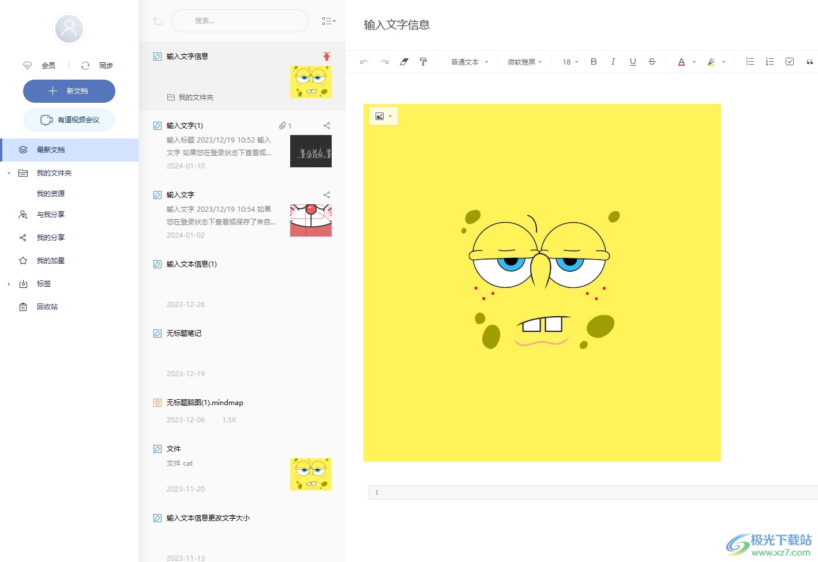Open the 普通文本 paragraph style dropdown

click(x=470, y=62)
